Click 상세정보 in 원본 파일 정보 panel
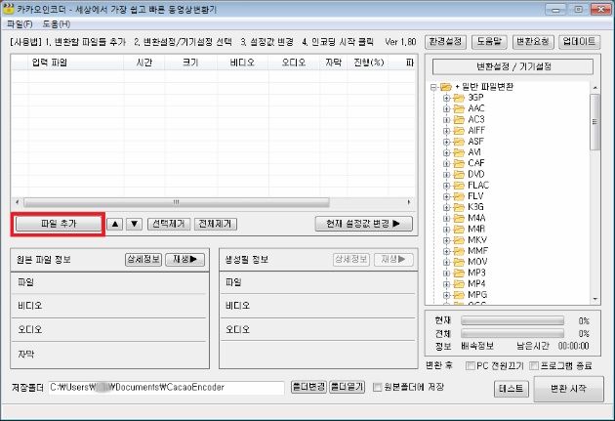The width and height of the screenshot is (615, 421). point(143,260)
